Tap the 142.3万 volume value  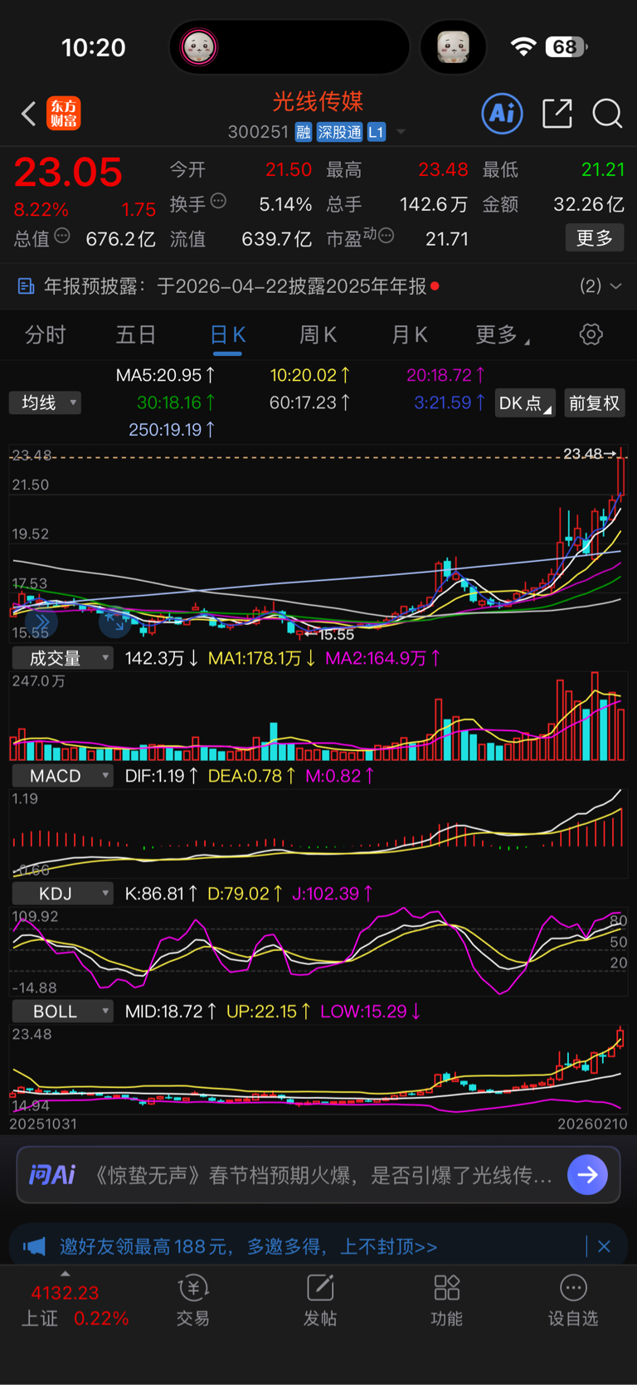click(x=162, y=658)
